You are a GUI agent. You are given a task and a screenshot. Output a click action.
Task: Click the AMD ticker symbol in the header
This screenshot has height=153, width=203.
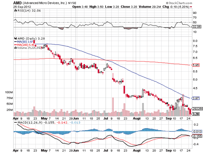17,3
